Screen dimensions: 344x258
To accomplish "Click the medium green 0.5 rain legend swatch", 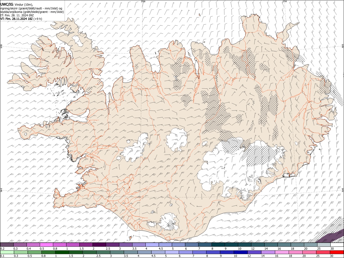I will coord(34,252).
